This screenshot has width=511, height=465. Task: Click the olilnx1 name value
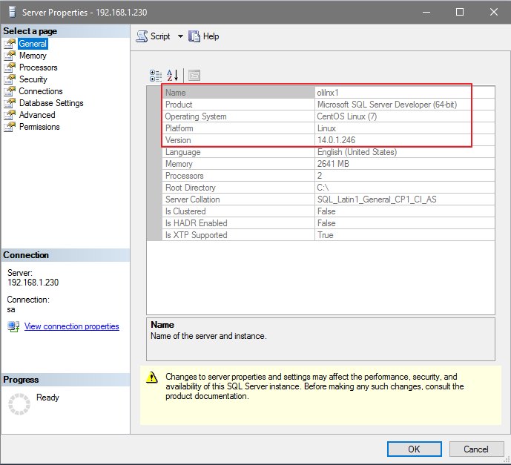[x=328, y=93]
